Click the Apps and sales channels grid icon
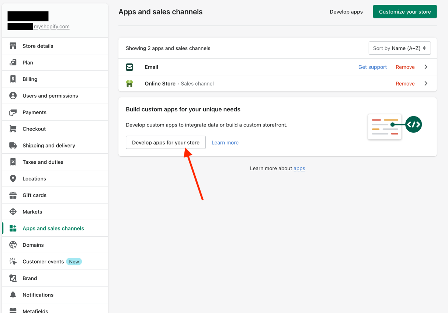448x313 pixels. (13, 229)
